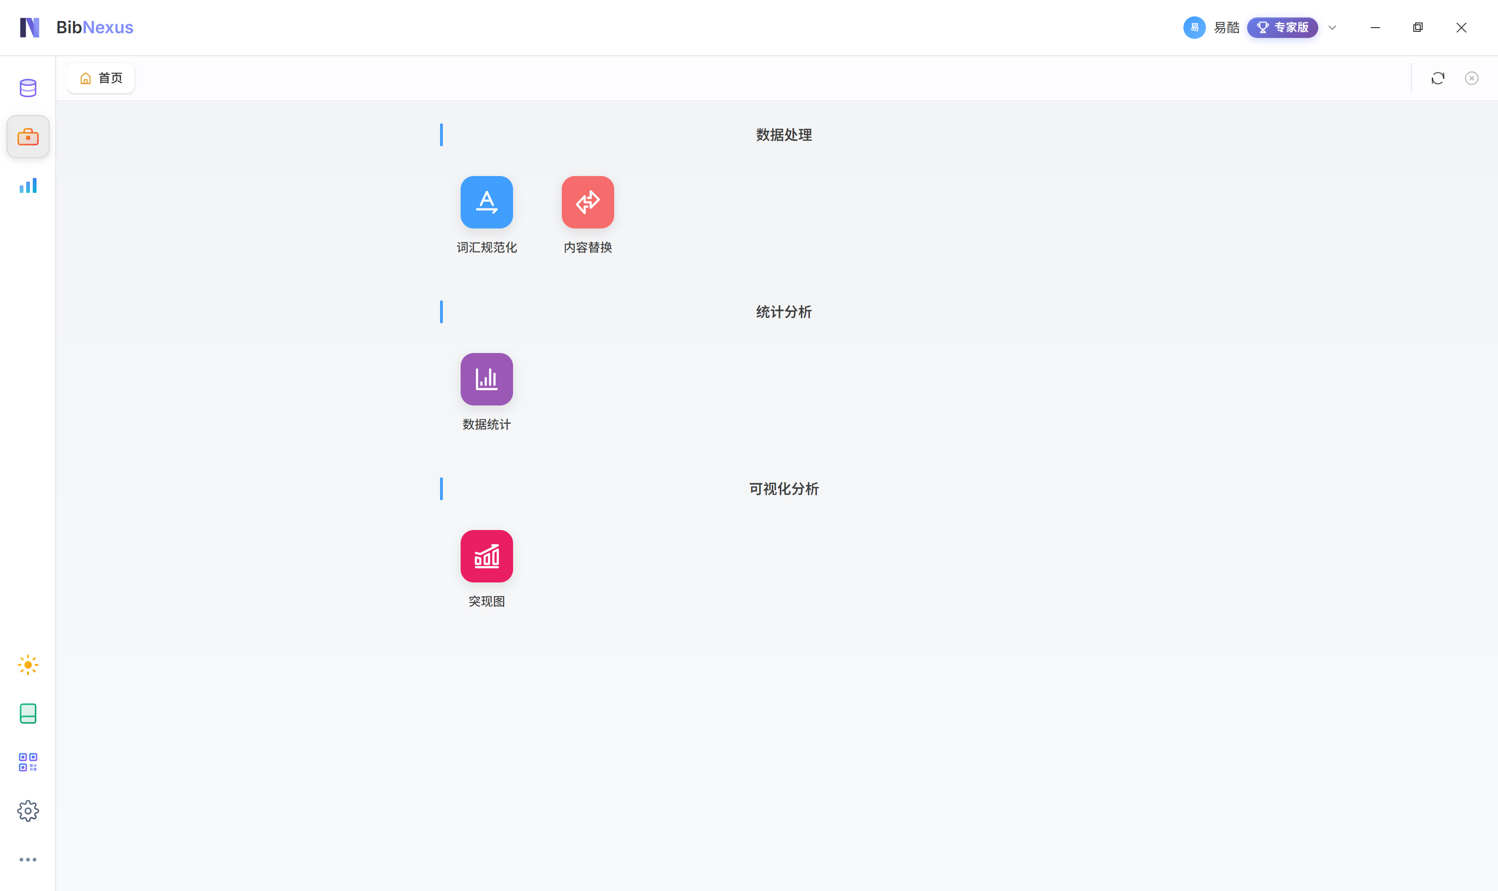The width and height of the screenshot is (1498, 891).
Task: Click the 易 user avatar
Action: 1194,28
